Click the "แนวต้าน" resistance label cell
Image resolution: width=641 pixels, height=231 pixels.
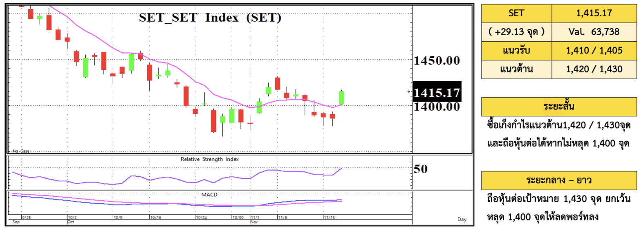coord(517,69)
